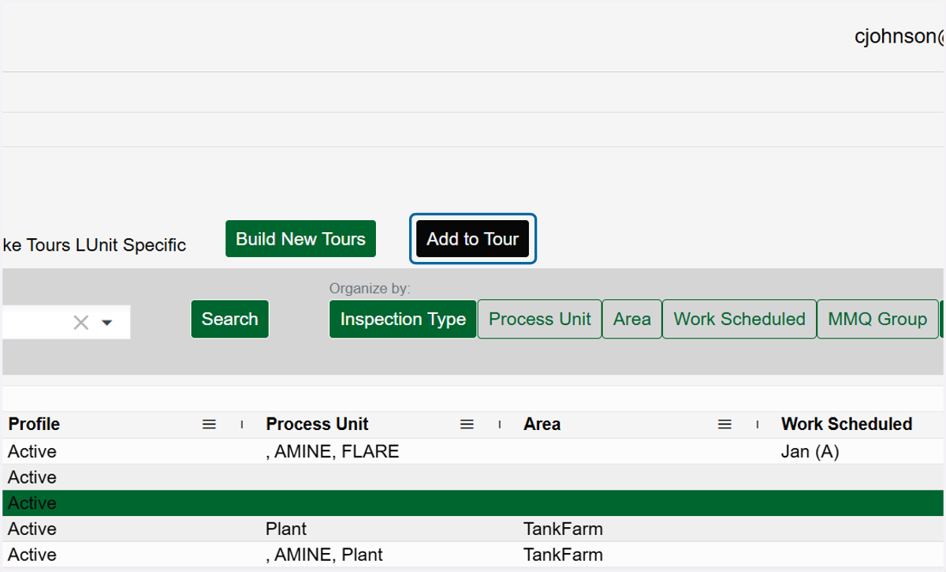Click the Add to Tour button

473,239
